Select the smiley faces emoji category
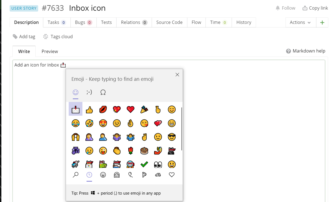The image size is (333, 202). coord(103,175)
